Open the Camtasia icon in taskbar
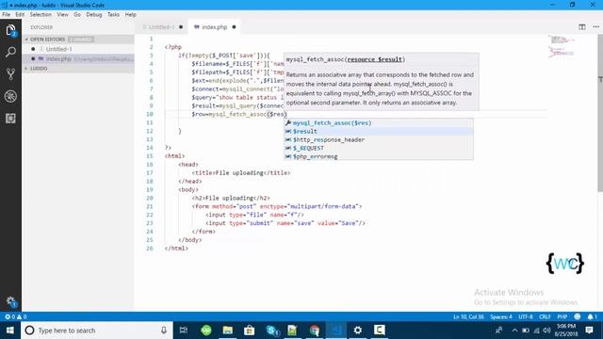Viewport: 603px width, 339px height. [379, 331]
